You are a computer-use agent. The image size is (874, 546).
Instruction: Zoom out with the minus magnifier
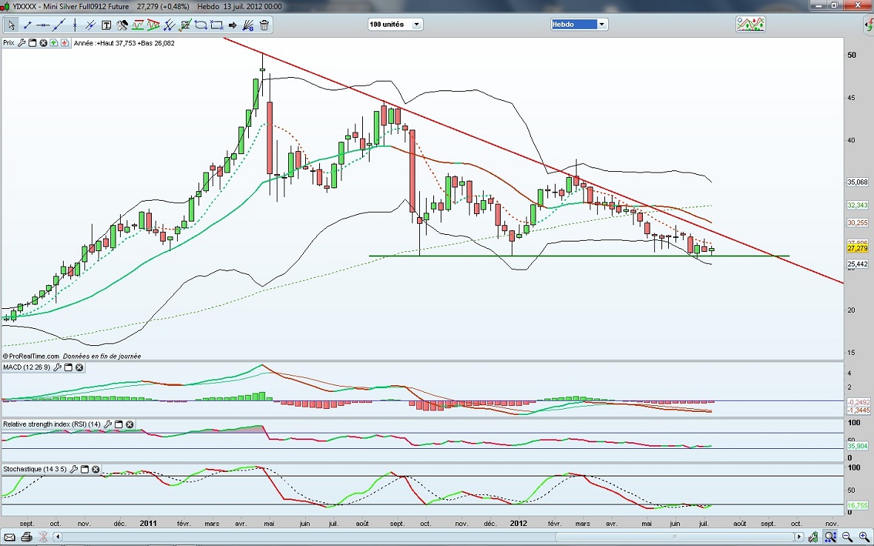847,536
